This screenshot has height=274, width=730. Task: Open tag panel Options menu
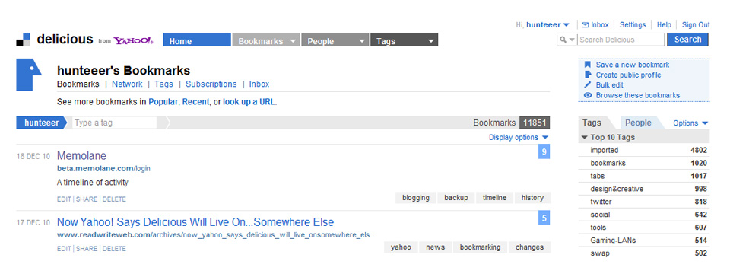point(690,123)
